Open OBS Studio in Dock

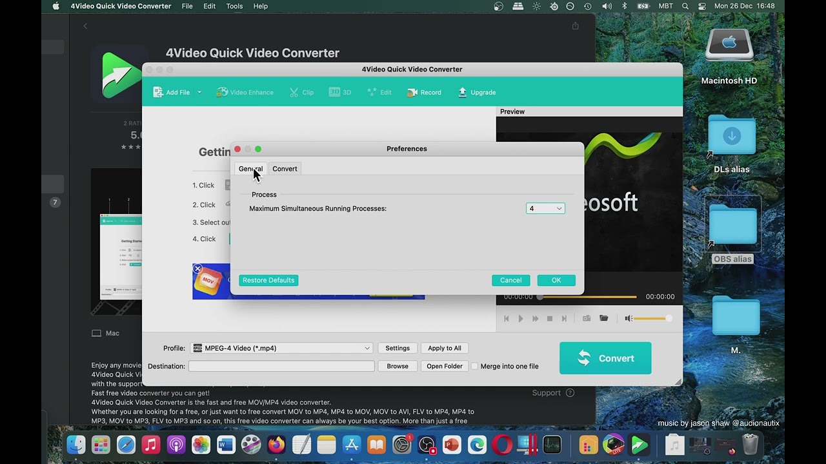click(x=427, y=445)
